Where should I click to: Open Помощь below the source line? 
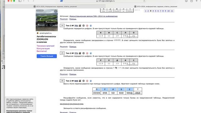[x=73, y=19]
